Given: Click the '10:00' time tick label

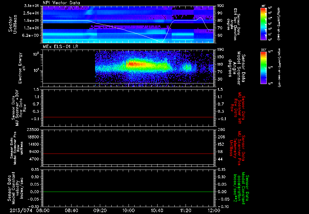Looking at the screenshot, I should (129, 211).
